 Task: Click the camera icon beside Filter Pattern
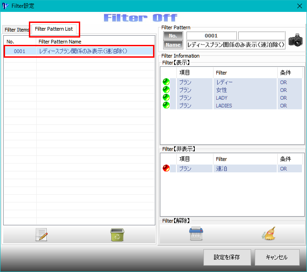pos(296,40)
